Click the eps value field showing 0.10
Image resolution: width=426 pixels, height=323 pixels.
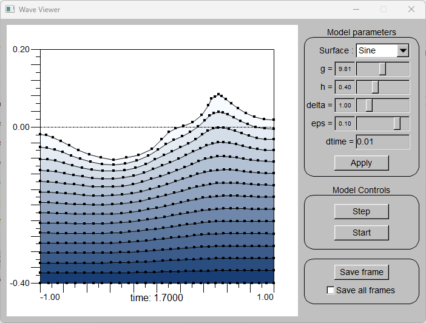[x=345, y=124]
